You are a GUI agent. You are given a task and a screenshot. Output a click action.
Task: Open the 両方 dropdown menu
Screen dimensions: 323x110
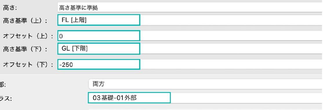[x=206, y=84]
